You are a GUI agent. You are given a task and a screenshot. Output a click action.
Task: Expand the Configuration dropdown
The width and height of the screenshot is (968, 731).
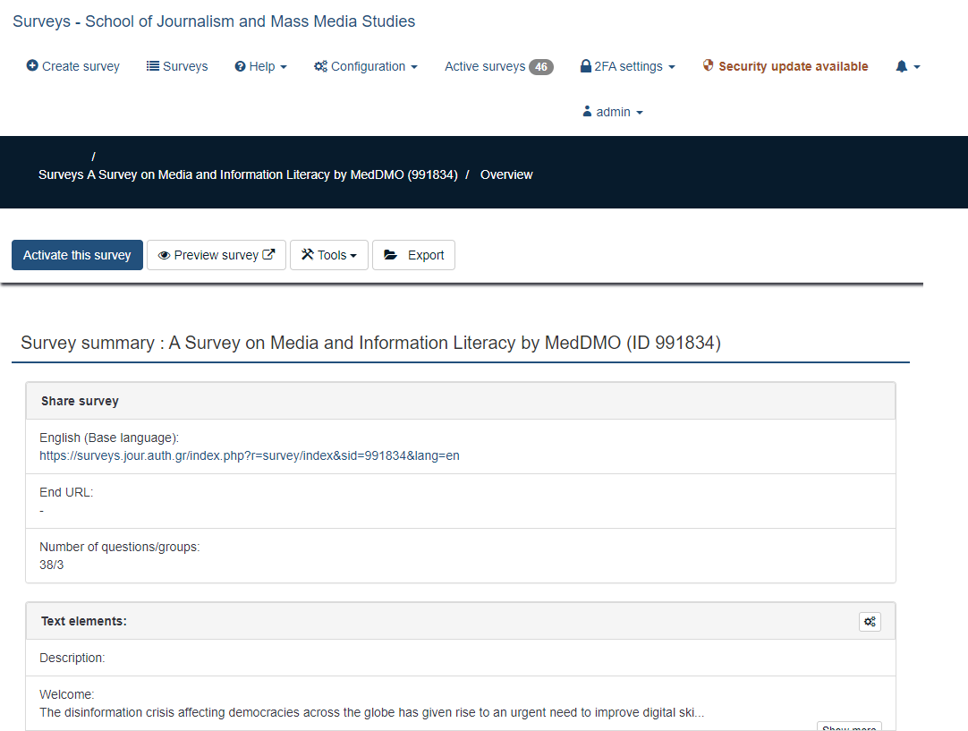(x=366, y=66)
